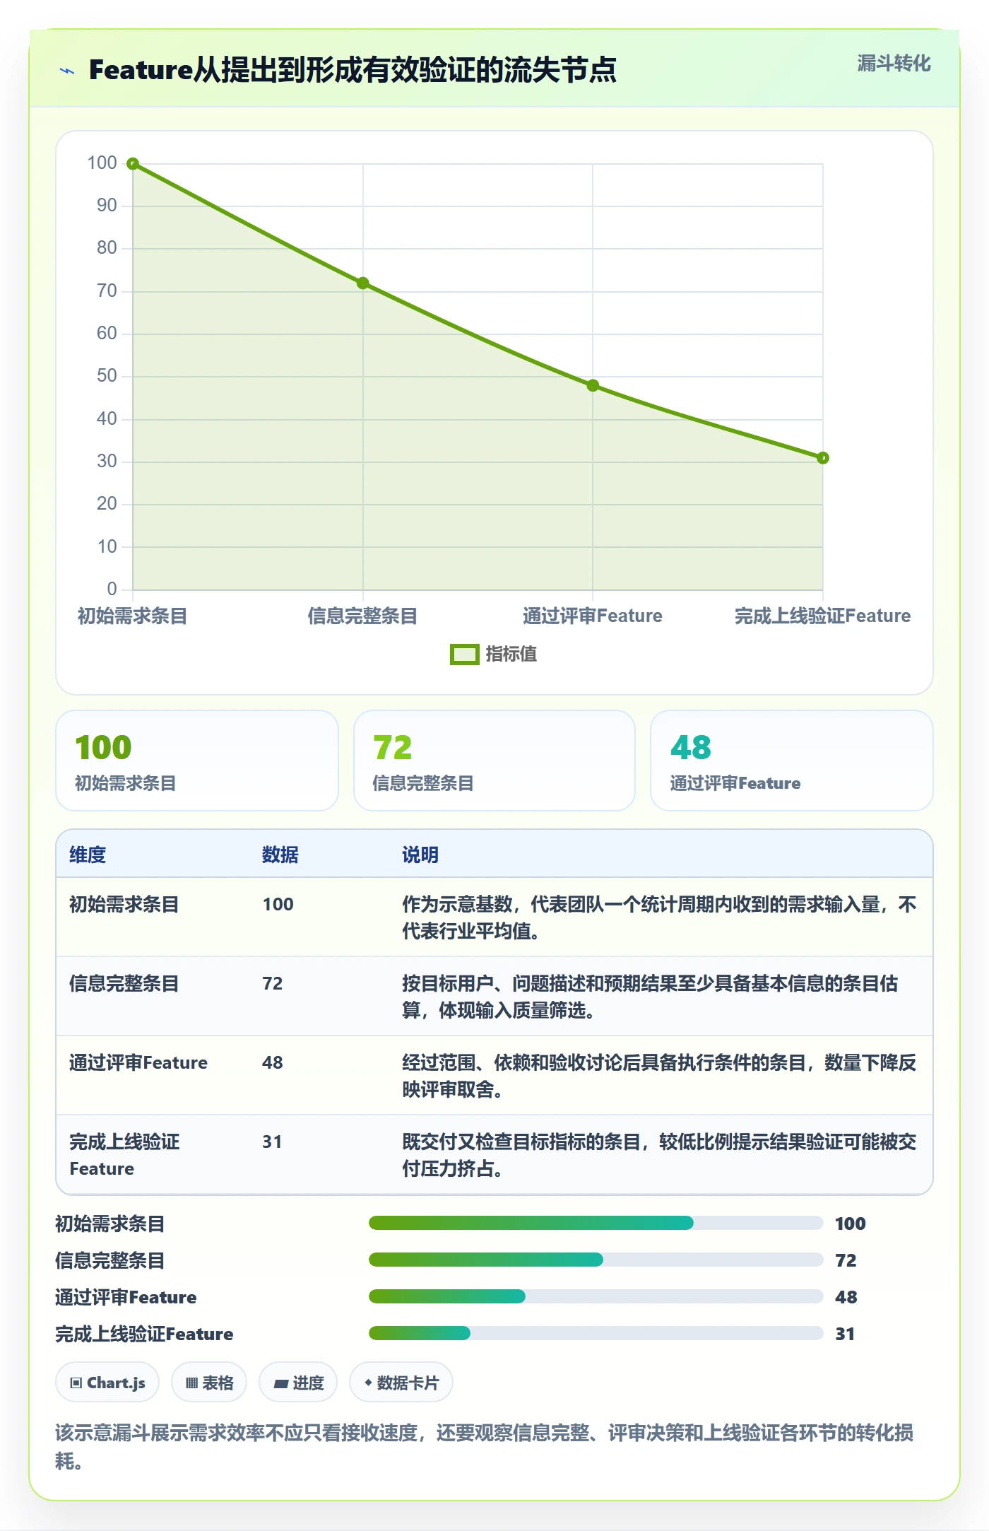Screen dimensions: 989x1531
Task: Open the 表格 chip
Action: tap(209, 1383)
